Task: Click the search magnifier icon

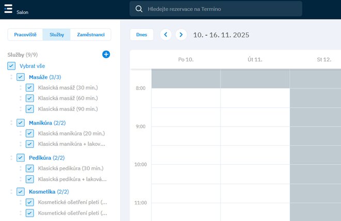Action: 138,9
